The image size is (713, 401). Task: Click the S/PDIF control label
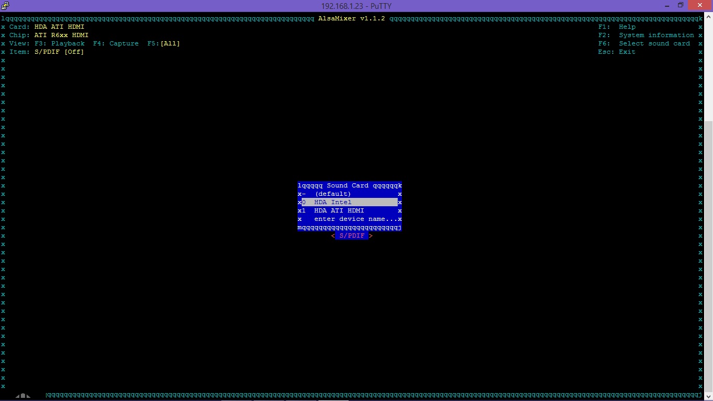(x=352, y=235)
